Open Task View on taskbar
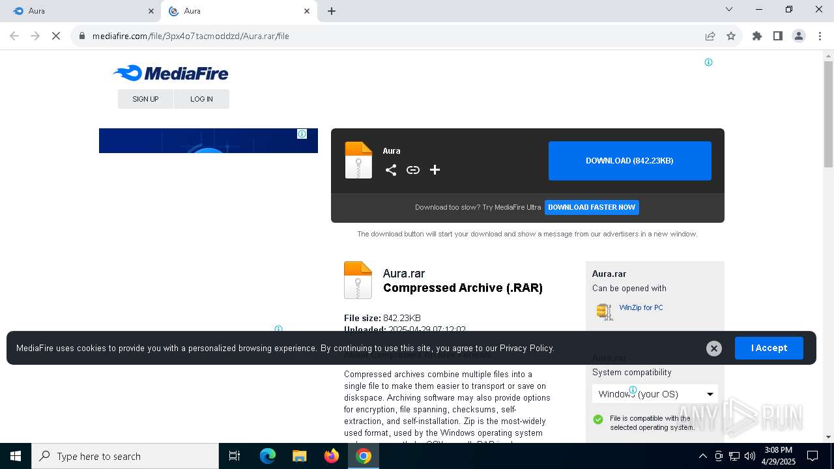834x469 pixels. 235,456
